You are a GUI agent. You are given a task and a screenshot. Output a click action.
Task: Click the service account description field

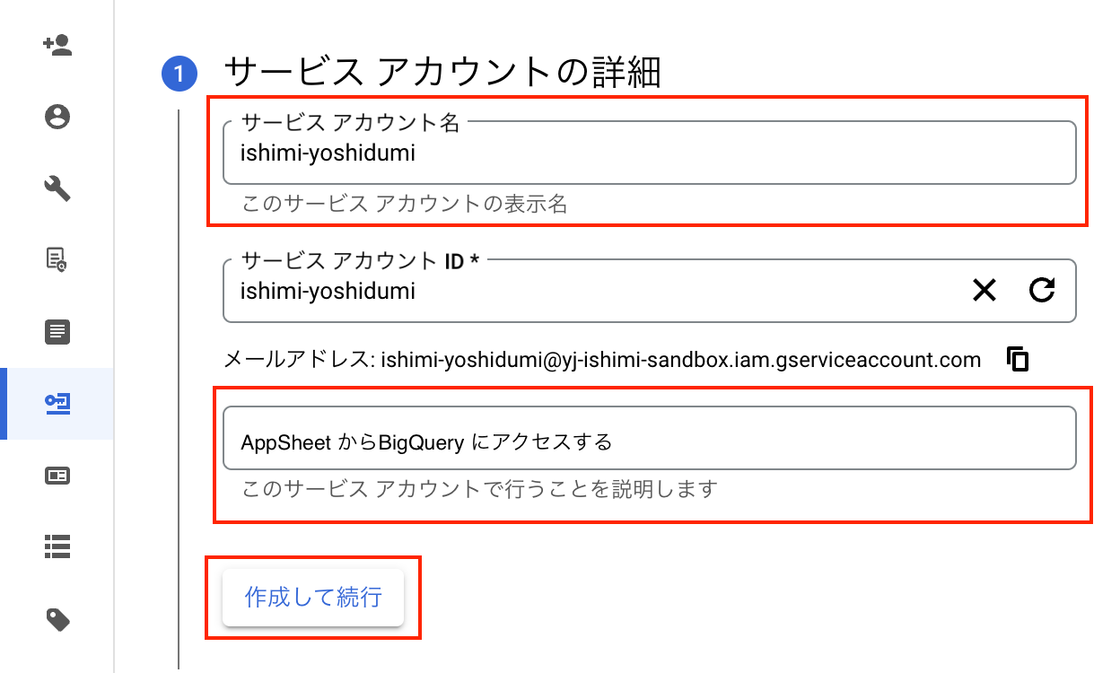click(648, 437)
